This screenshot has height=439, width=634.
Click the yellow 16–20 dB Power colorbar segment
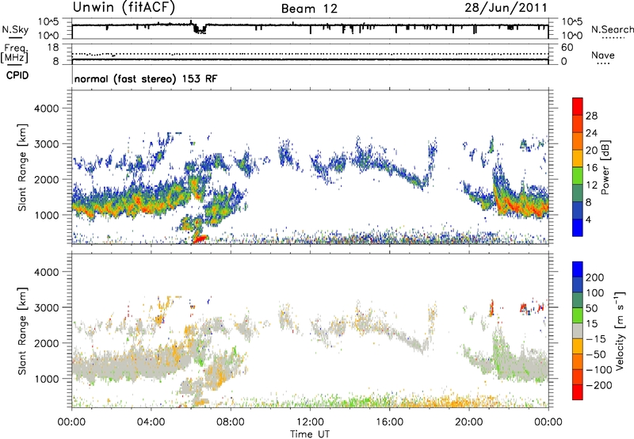click(578, 158)
